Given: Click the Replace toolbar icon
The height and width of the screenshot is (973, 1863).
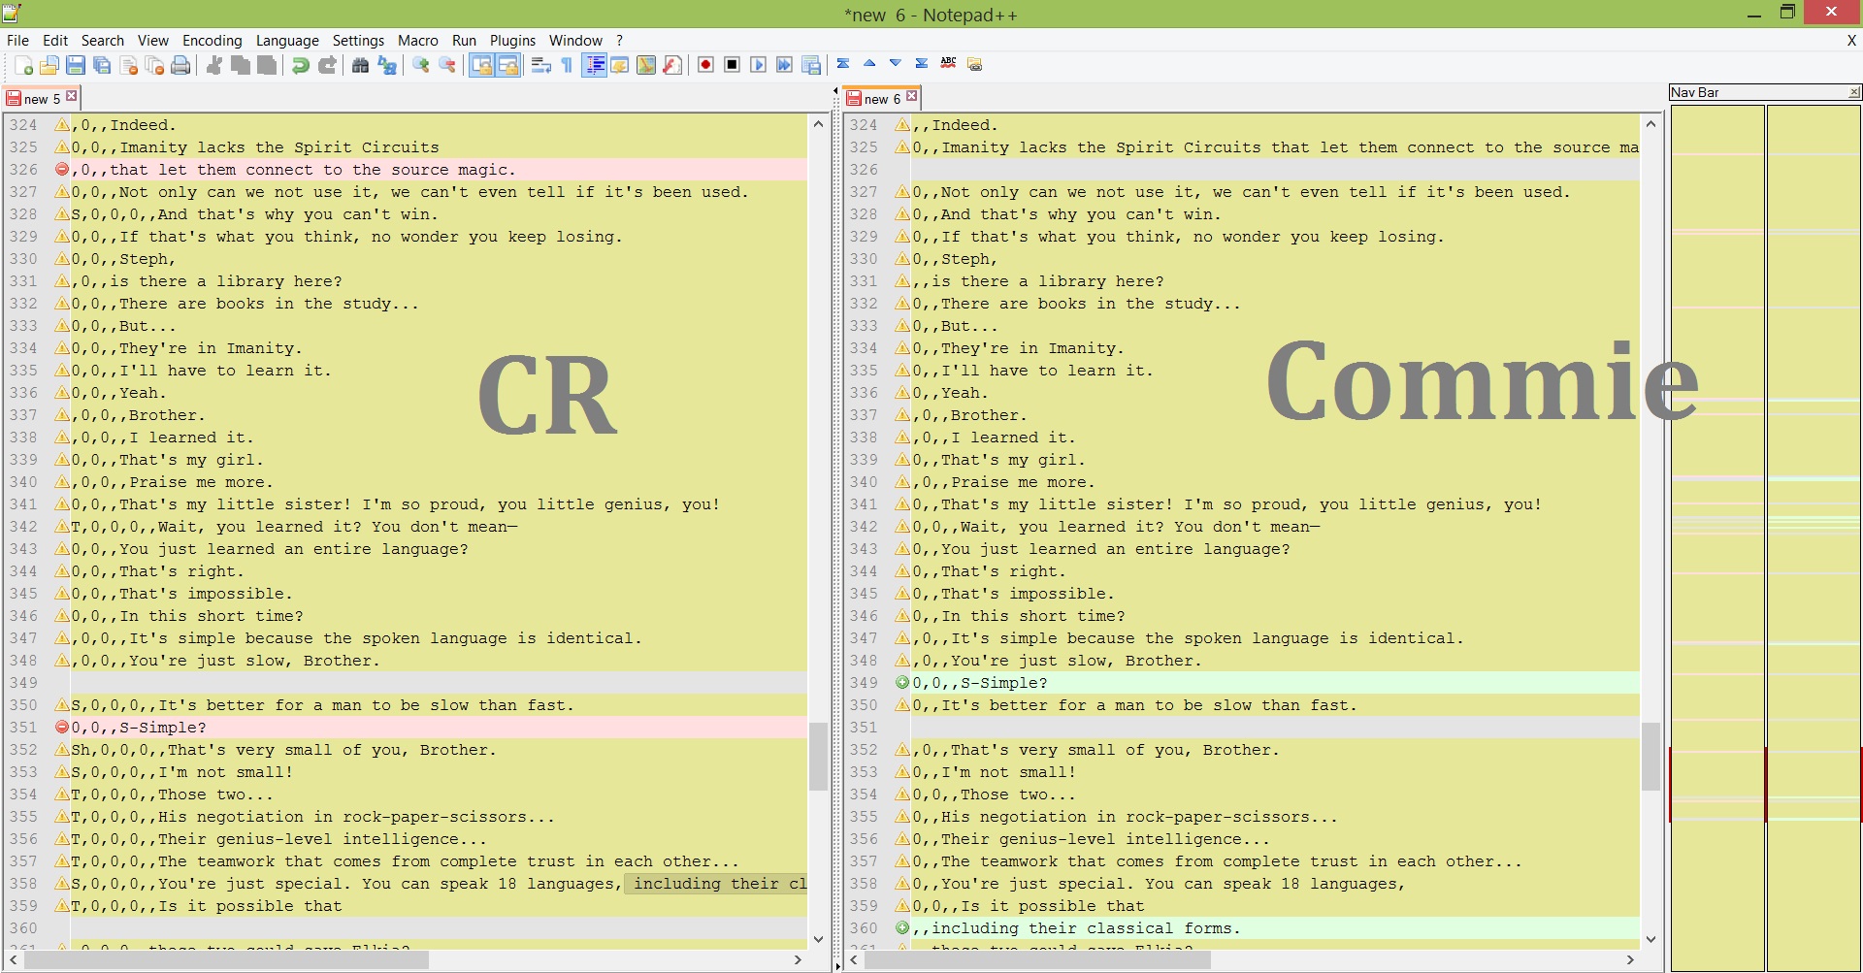Looking at the screenshot, I should click(x=387, y=65).
